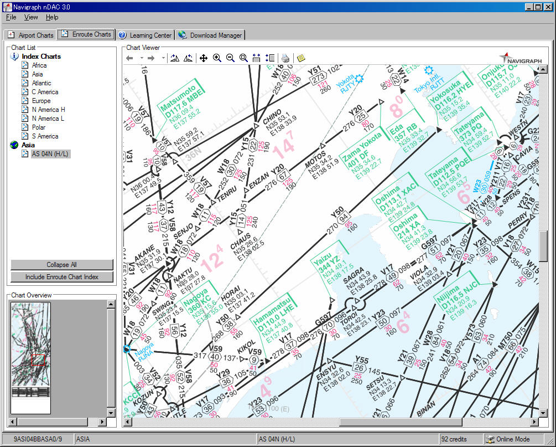Switch to the Download Manager tab

click(x=211, y=35)
